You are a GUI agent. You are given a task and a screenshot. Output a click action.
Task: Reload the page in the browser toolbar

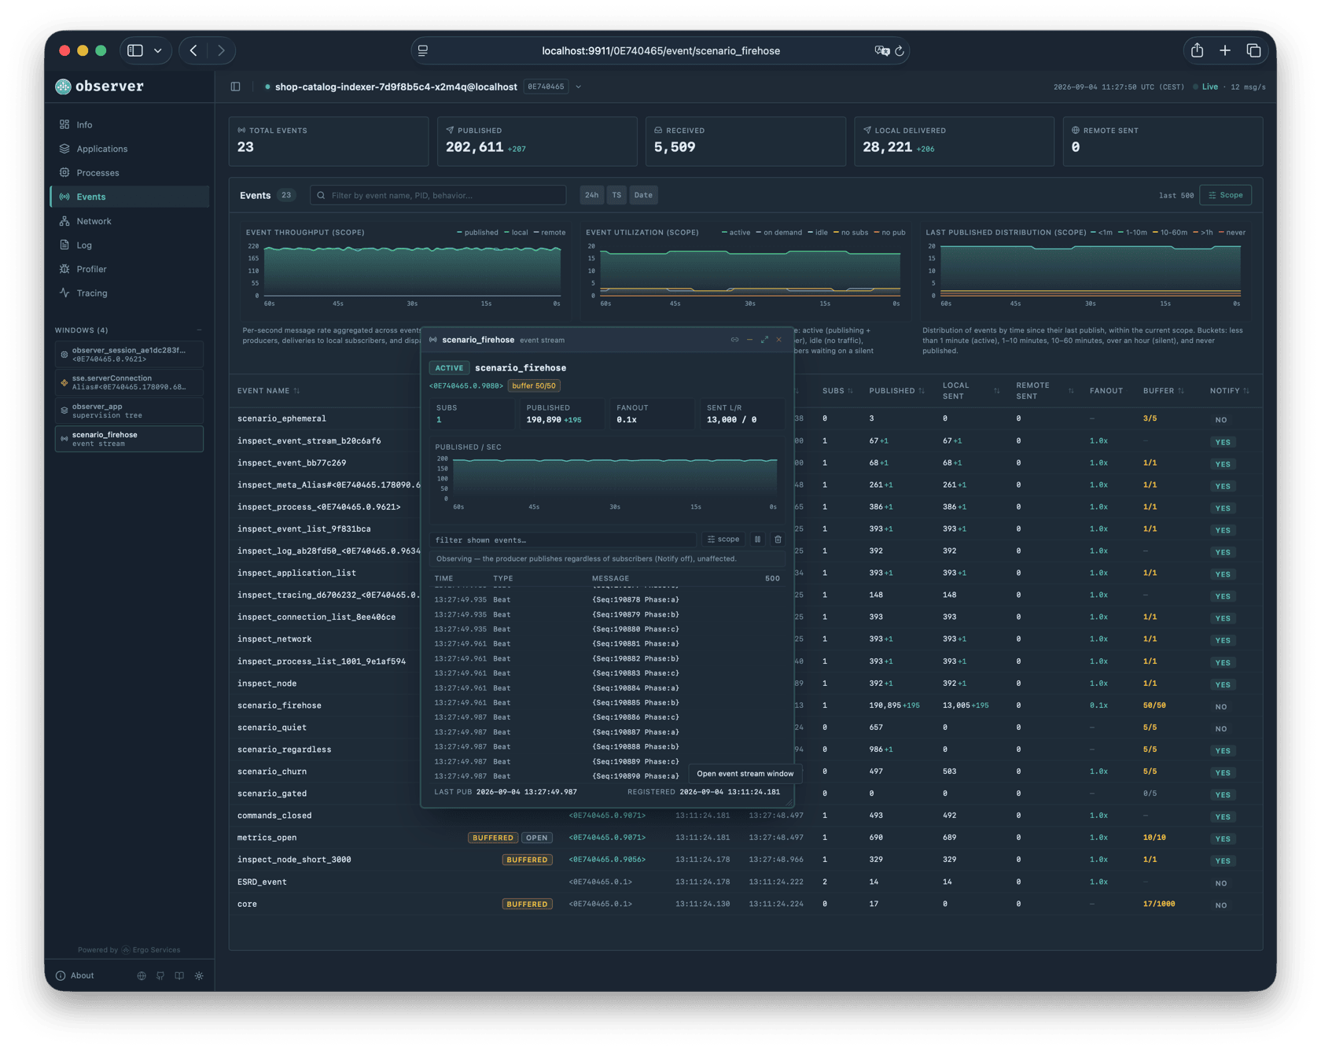pyautogui.click(x=900, y=50)
